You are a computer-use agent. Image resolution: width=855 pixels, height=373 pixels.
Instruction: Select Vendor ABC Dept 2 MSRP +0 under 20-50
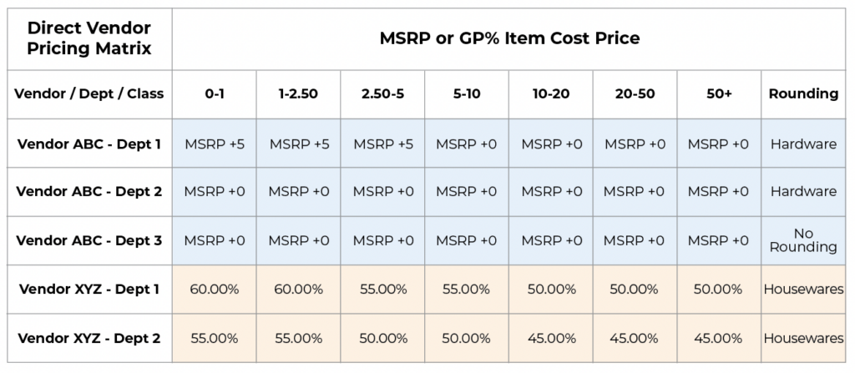click(635, 192)
